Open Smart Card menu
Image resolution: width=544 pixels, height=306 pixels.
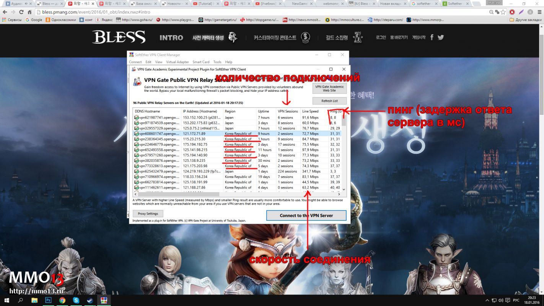(x=201, y=62)
